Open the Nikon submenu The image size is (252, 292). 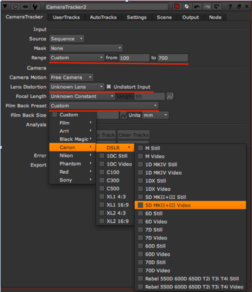tap(73, 156)
